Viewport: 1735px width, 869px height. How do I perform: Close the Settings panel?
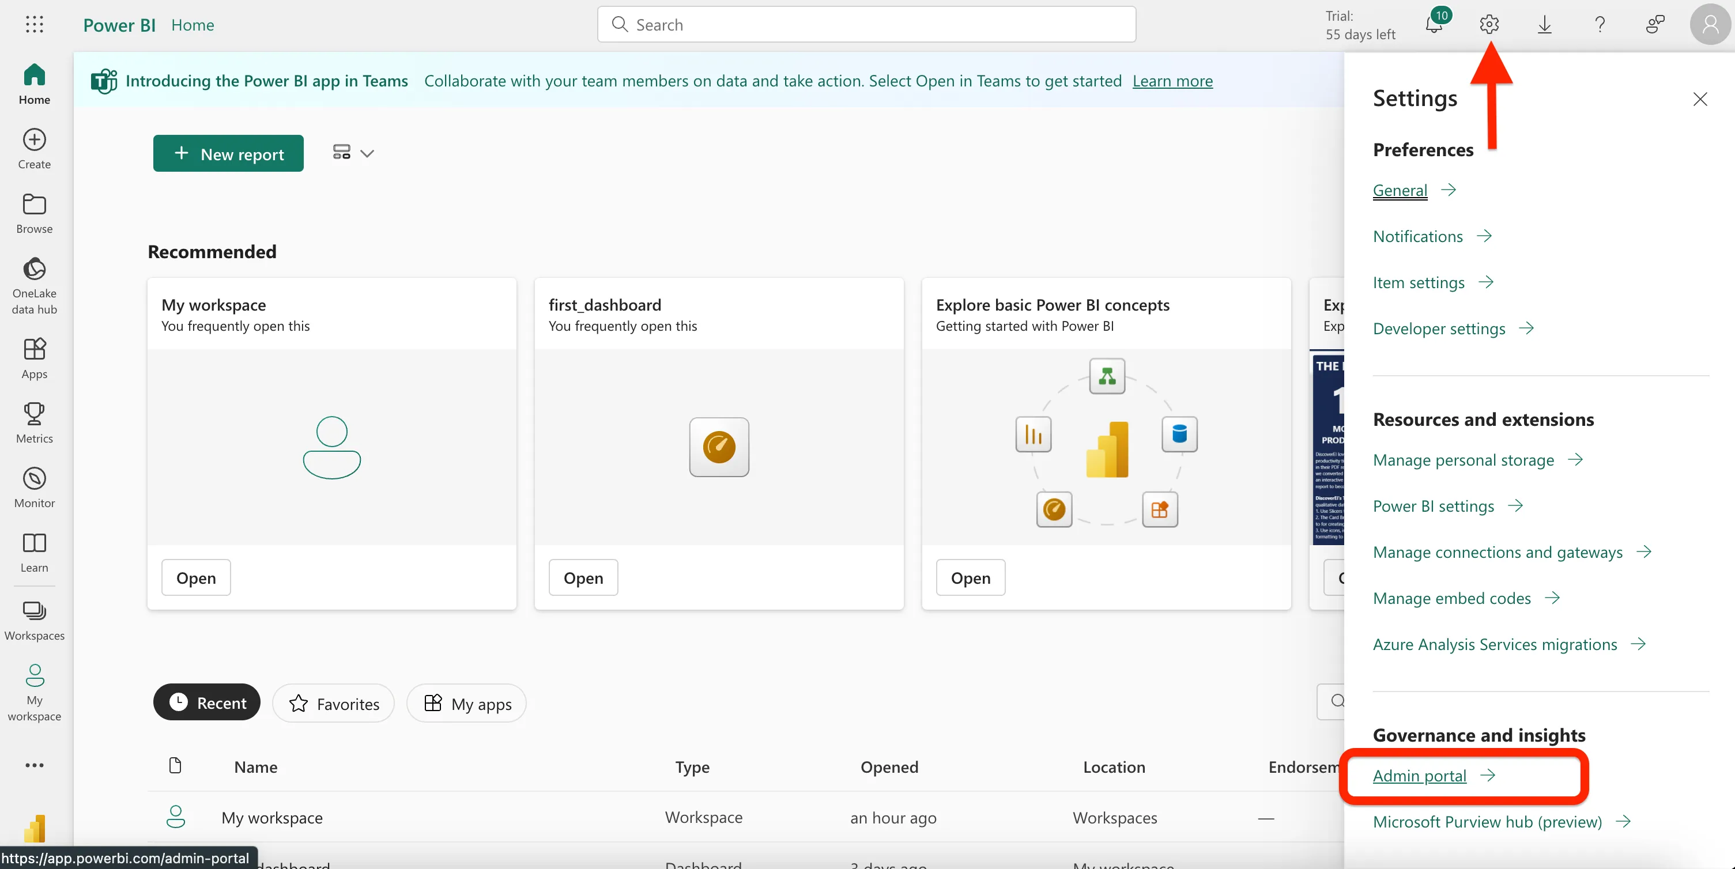click(1699, 100)
